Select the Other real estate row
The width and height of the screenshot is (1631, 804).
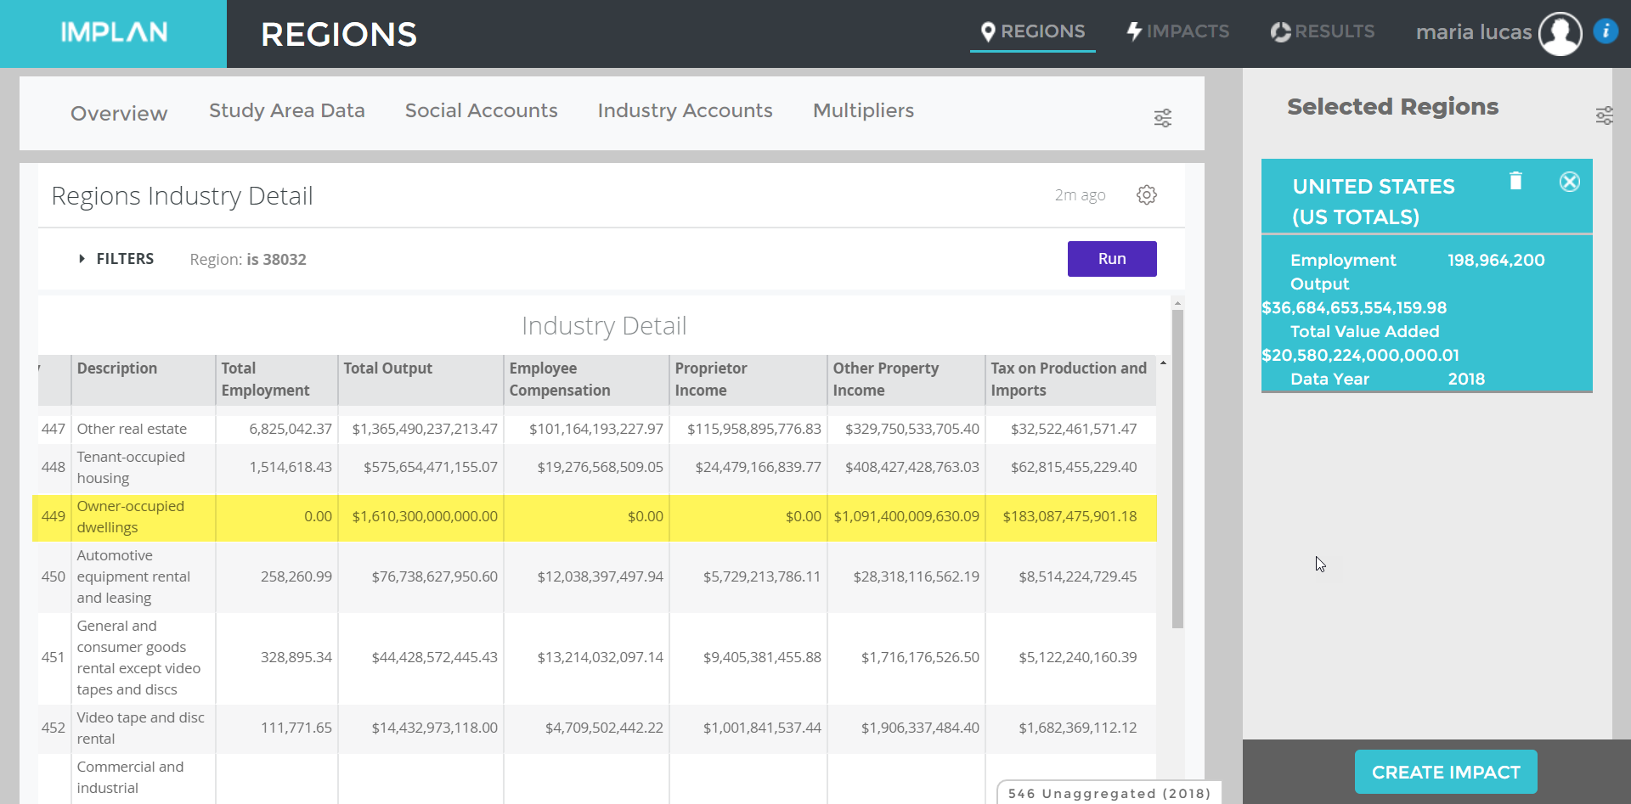click(x=597, y=429)
